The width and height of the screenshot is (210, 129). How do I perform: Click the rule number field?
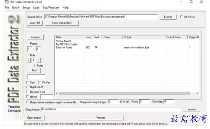33,60
